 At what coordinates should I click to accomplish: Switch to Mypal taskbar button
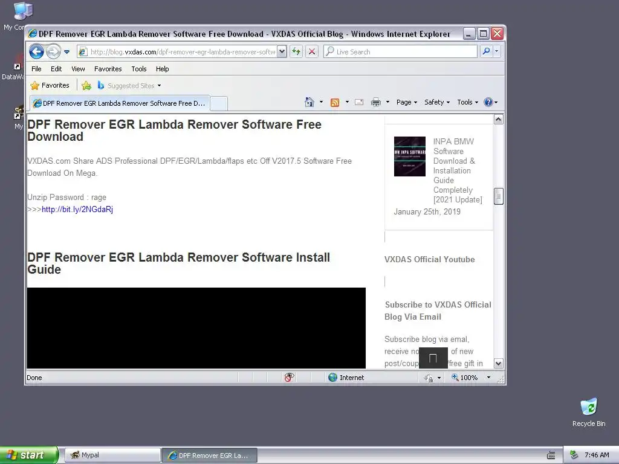[112, 455]
